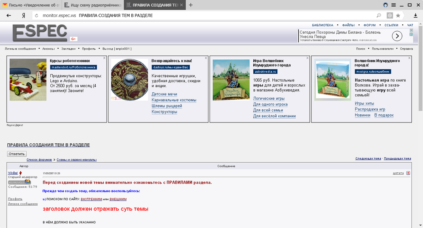The width and height of the screenshot is (423, 228).
Task: Open the ФОРУМ menu item
Action: (x=370, y=25)
